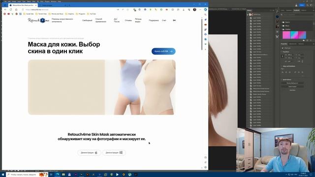Open Способ применения navigation link

pos(100,20)
